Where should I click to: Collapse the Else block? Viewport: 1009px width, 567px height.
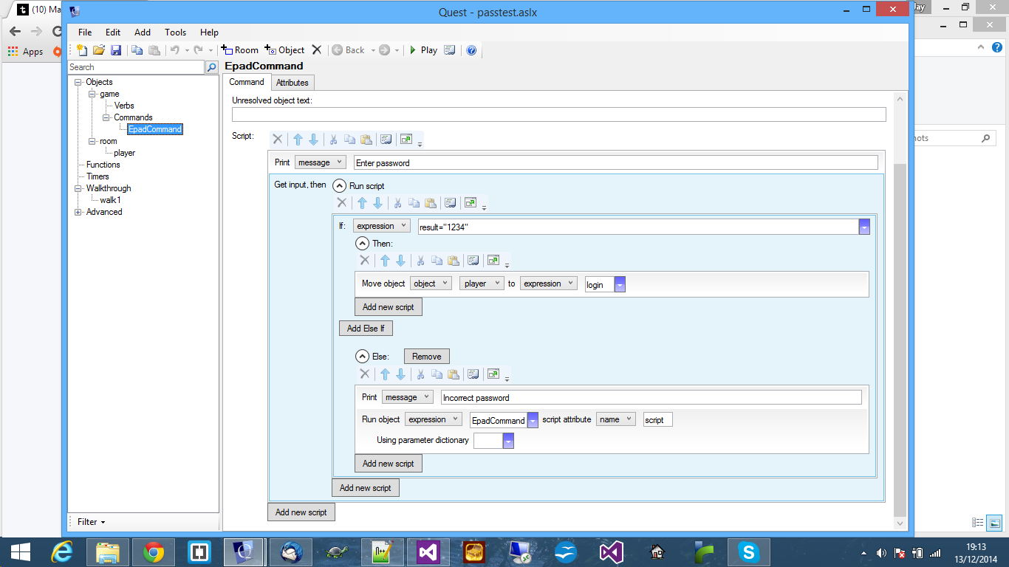(361, 356)
